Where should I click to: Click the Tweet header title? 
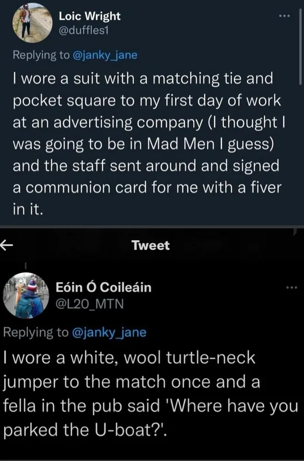click(x=150, y=245)
